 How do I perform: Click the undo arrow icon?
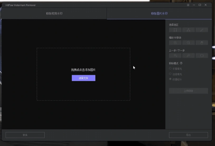click(175, 56)
